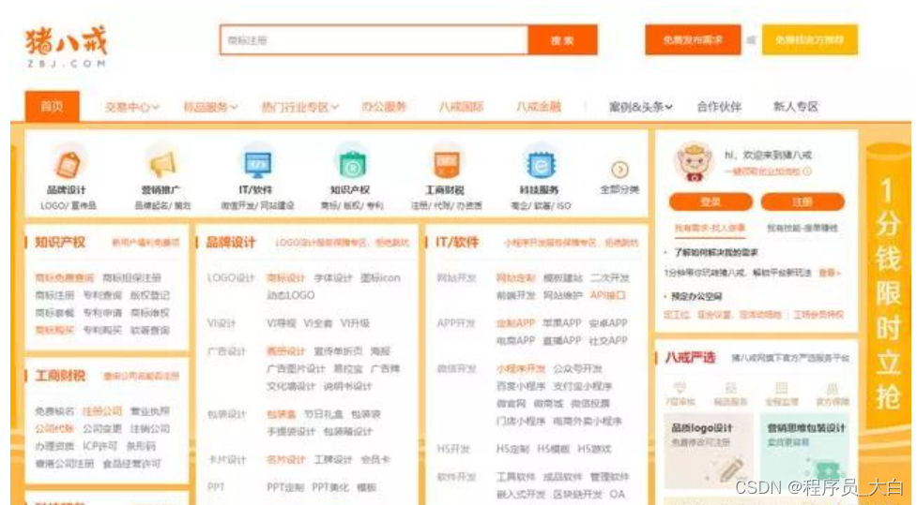Open the 食品经营许可 link

(x=131, y=464)
